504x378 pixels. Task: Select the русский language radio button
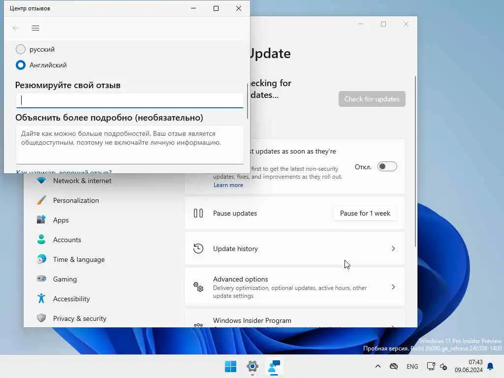(21, 49)
